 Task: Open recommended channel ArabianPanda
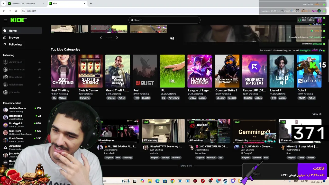point(22,110)
